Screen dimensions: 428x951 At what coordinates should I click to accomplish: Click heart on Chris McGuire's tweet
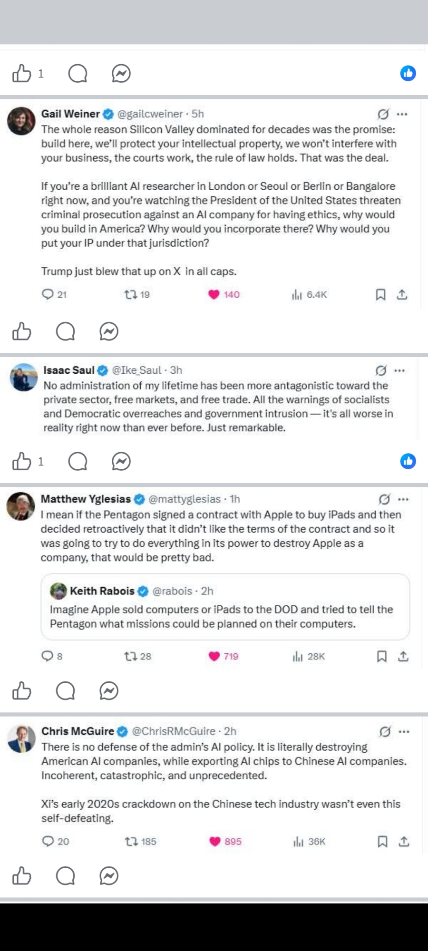pyautogui.click(x=215, y=842)
